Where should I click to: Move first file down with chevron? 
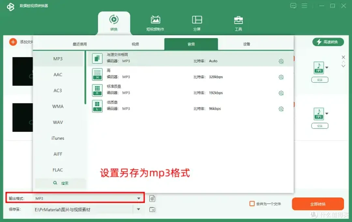pos(343,66)
